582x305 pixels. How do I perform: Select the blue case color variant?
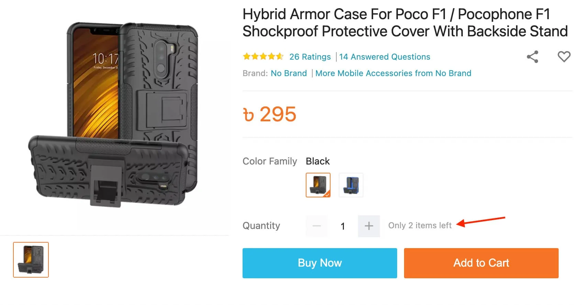pos(351,185)
